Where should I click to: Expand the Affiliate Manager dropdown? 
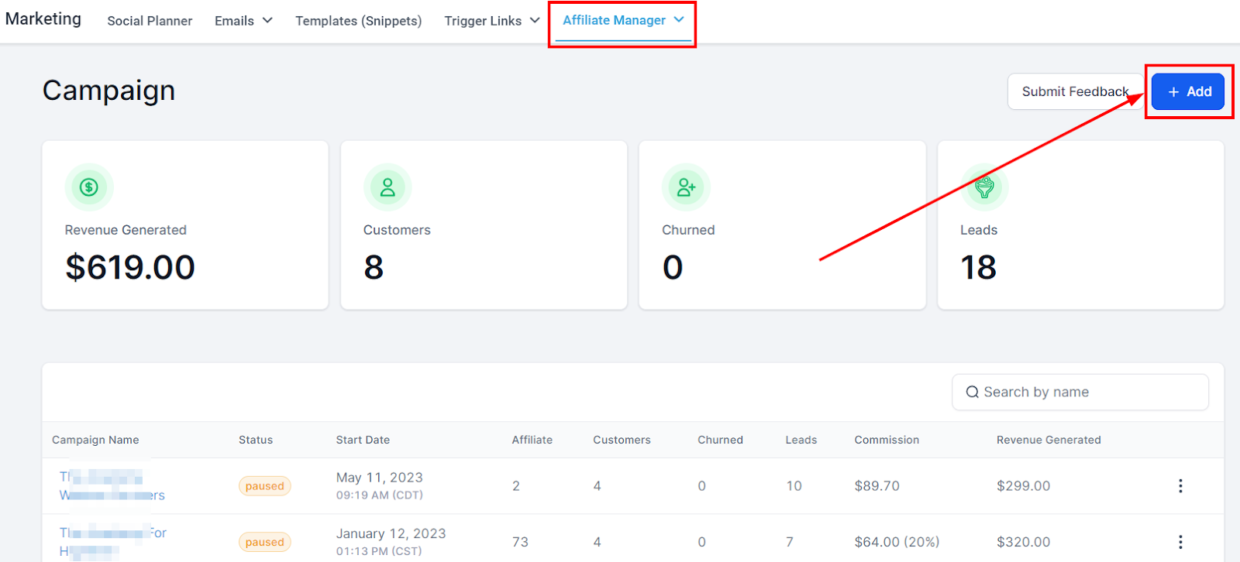coord(623,20)
